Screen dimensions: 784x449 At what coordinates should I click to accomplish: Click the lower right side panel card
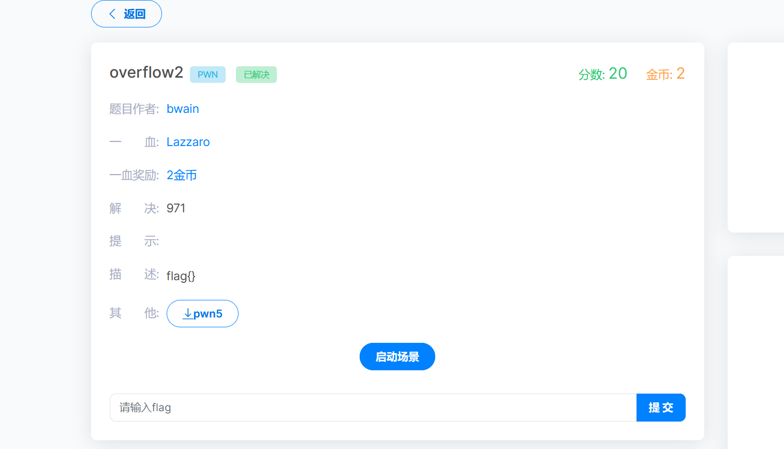(x=756, y=352)
